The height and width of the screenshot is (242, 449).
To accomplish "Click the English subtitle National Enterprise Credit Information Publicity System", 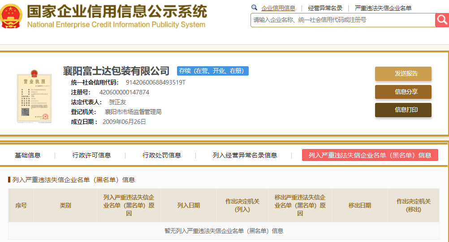I will click(x=116, y=25).
